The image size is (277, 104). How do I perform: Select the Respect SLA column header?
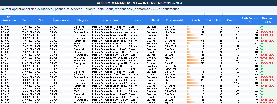pyautogui.click(x=268, y=20)
